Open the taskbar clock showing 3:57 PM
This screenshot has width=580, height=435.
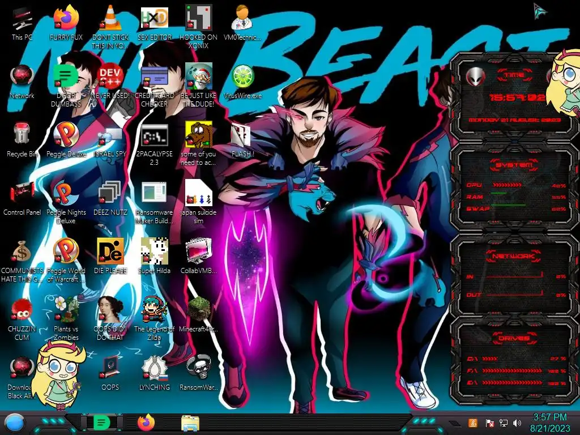click(x=550, y=423)
